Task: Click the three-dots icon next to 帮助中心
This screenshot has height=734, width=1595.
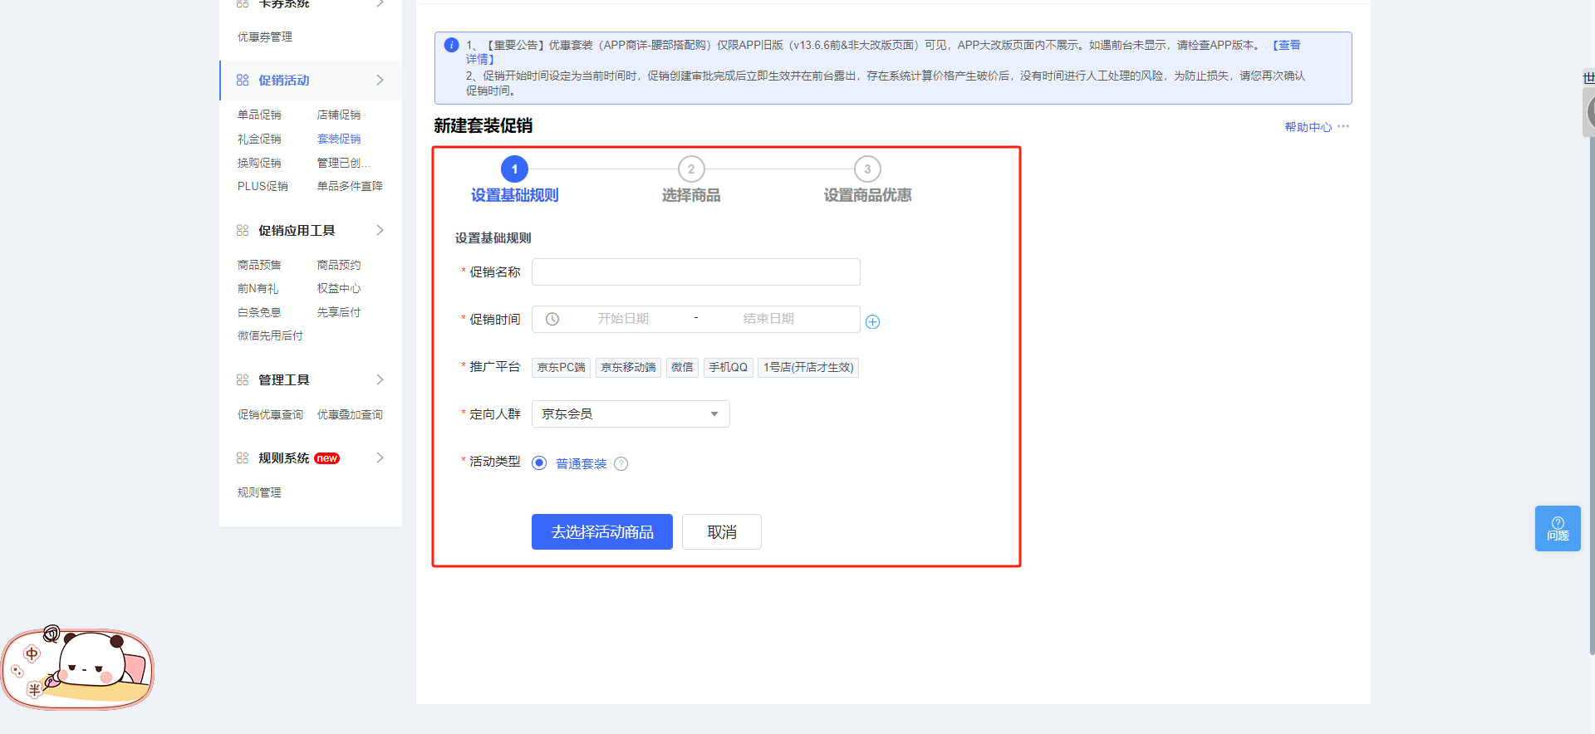Action: pyautogui.click(x=1343, y=126)
